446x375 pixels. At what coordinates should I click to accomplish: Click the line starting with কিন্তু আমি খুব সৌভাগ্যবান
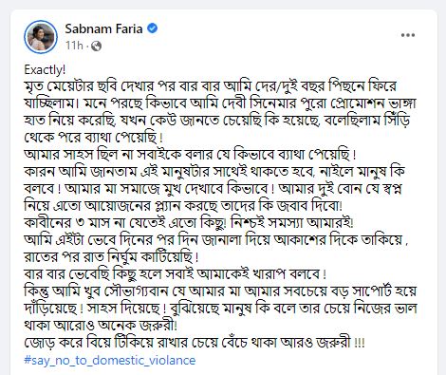[220, 291]
